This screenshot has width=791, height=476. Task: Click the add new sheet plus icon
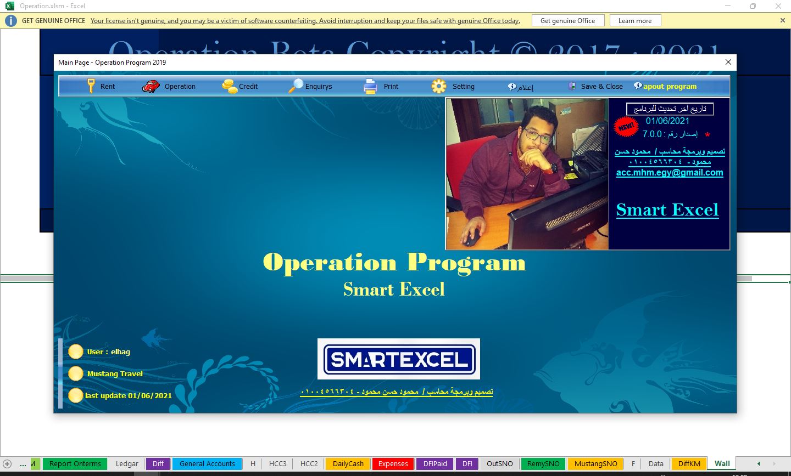coord(7,464)
